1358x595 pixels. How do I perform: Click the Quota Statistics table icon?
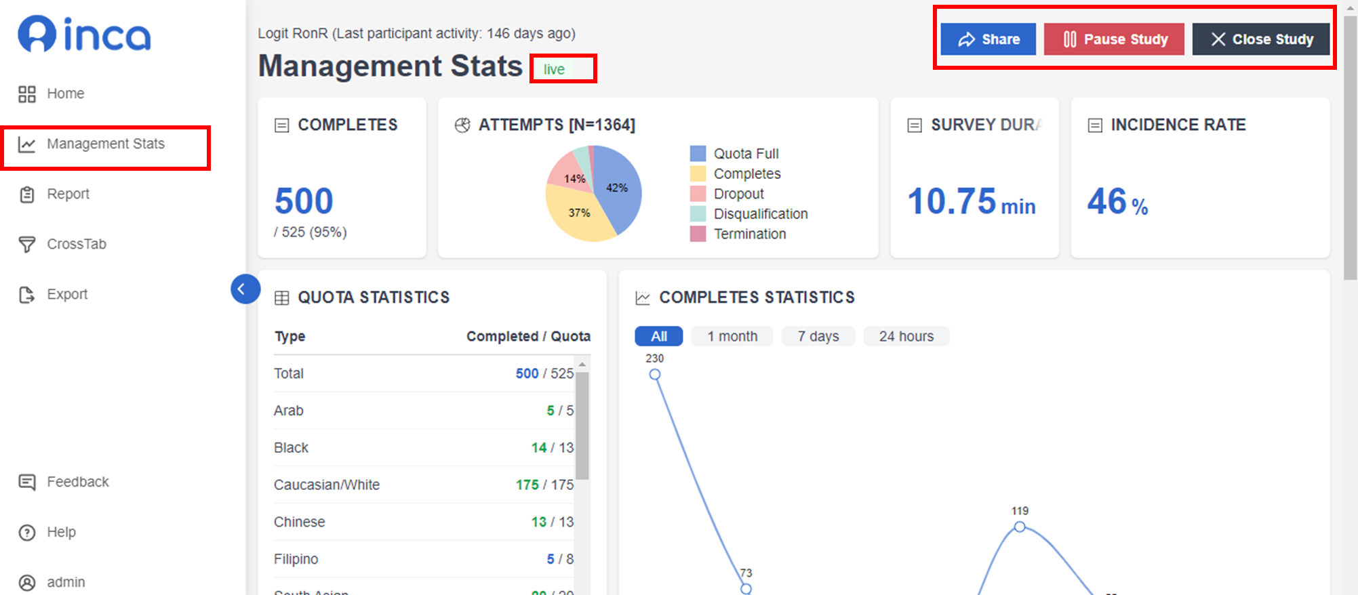click(x=282, y=298)
